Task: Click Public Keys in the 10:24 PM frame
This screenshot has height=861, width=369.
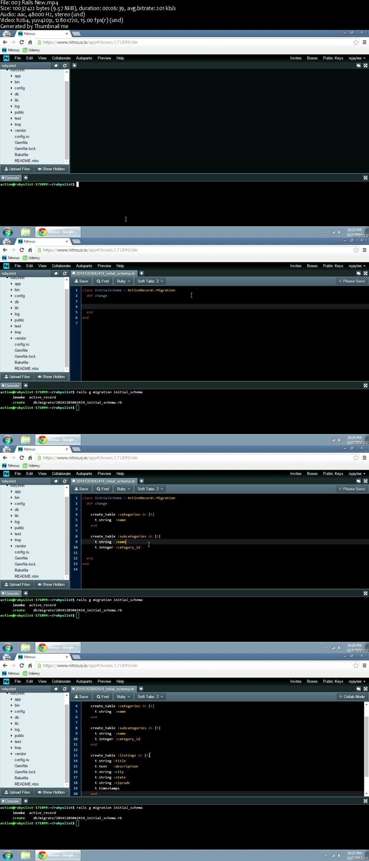Action: (333, 266)
